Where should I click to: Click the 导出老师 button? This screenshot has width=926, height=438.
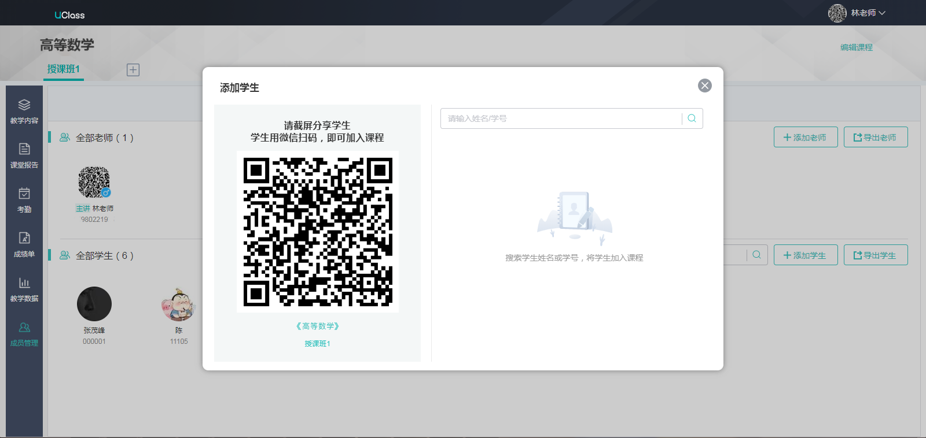(x=876, y=137)
